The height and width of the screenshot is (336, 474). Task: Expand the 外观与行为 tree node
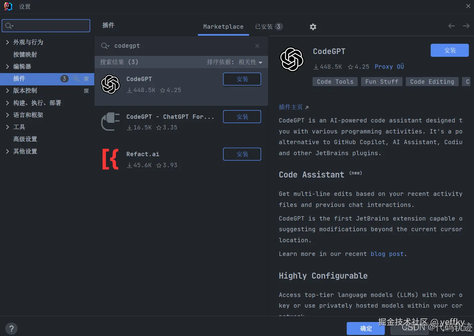[x=7, y=42]
